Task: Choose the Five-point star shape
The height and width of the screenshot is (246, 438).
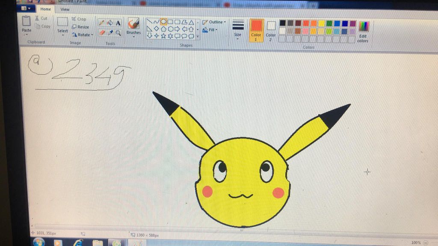Action: point(163,36)
